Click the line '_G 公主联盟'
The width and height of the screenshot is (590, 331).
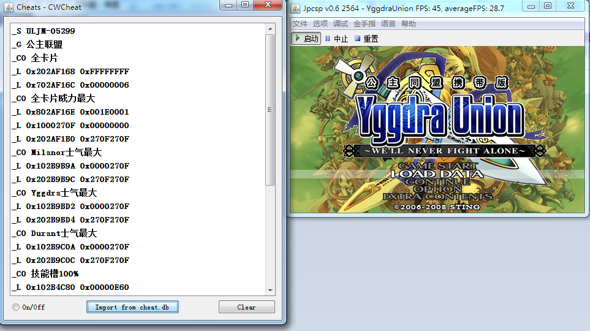(x=37, y=44)
